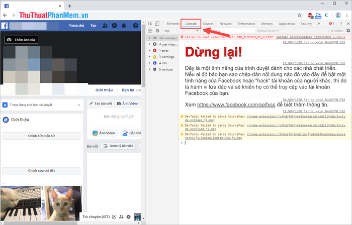Click the chat create group icon
Viewport: 352px width, 225px height.
(x=121, y=216)
